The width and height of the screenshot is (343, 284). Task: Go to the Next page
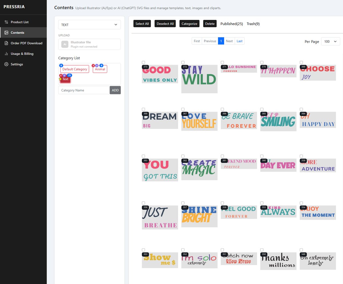tap(229, 41)
